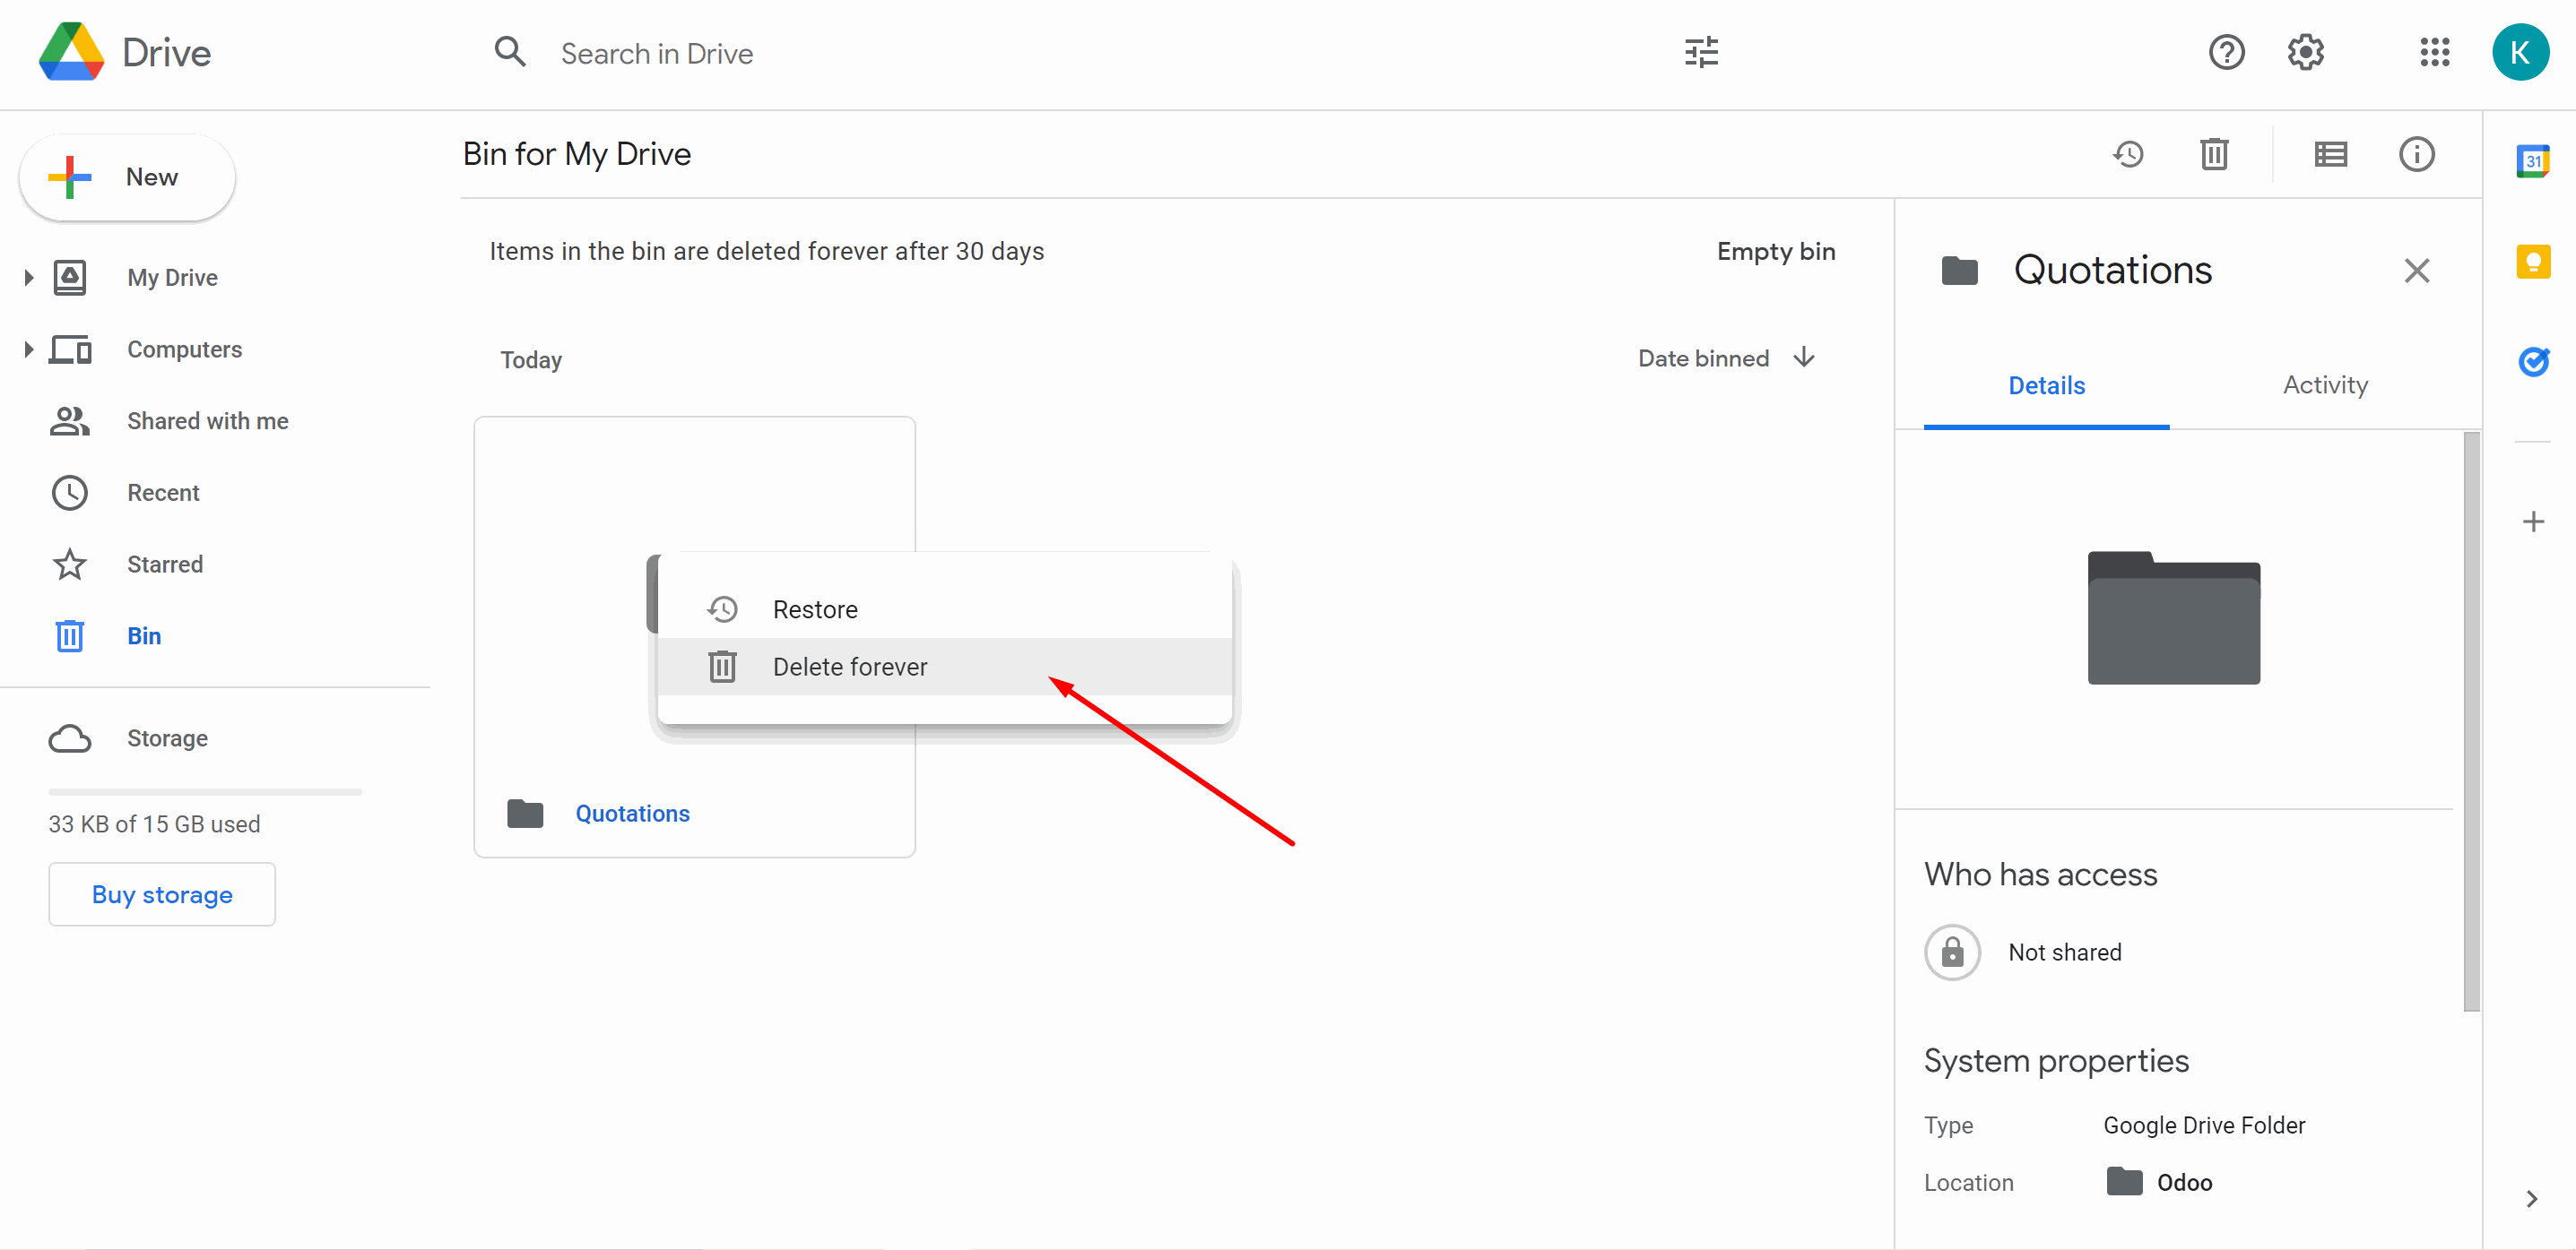The height and width of the screenshot is (1250, 2576).
Task: Click the get add-ons plus icon
Action: point(2532,522)
